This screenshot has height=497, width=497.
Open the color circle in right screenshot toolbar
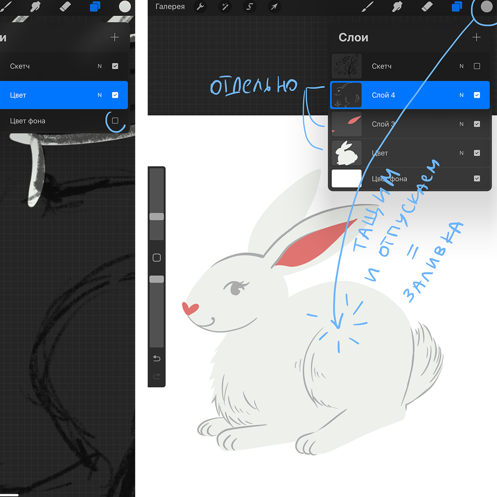[x=487, y=7]
